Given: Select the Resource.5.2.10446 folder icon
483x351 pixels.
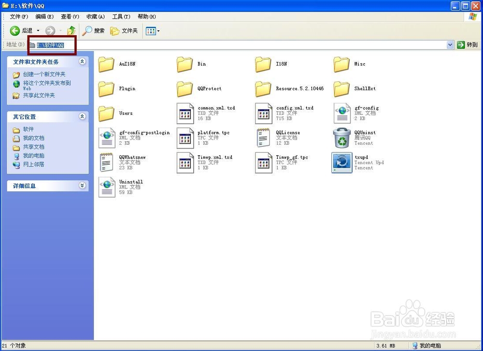Looking at the screenshot, I should click(x=263, y=89).
